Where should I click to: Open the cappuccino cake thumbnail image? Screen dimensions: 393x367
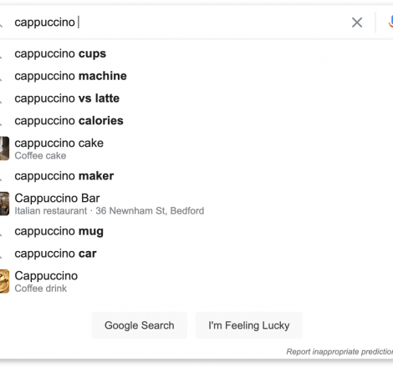[x=4, y=148]
